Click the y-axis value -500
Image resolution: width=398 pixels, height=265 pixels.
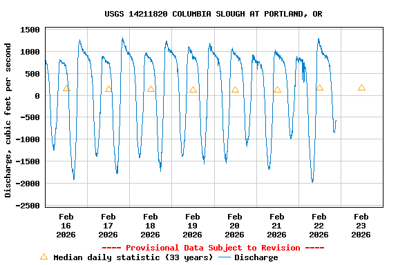tap(30, 117)
